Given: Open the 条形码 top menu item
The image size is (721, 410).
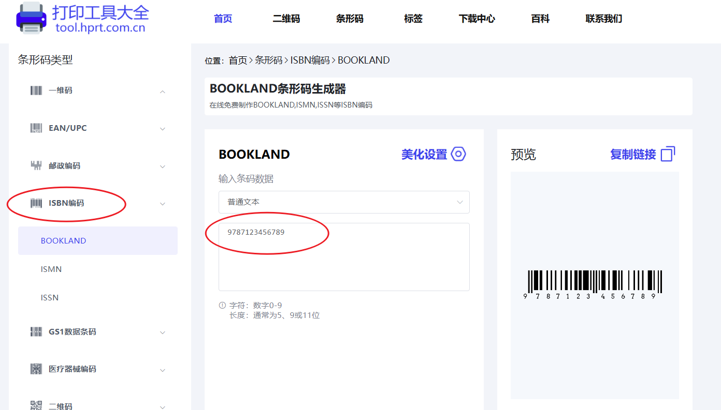Looking at the screenshot, I should pos(350,19).
